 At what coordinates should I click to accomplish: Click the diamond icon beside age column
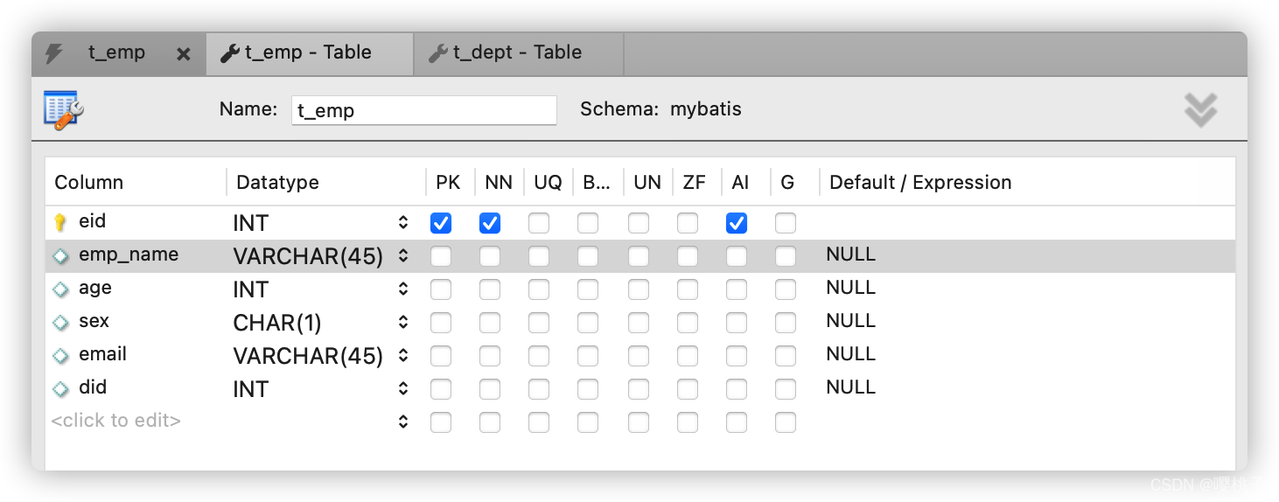[60, 289]
